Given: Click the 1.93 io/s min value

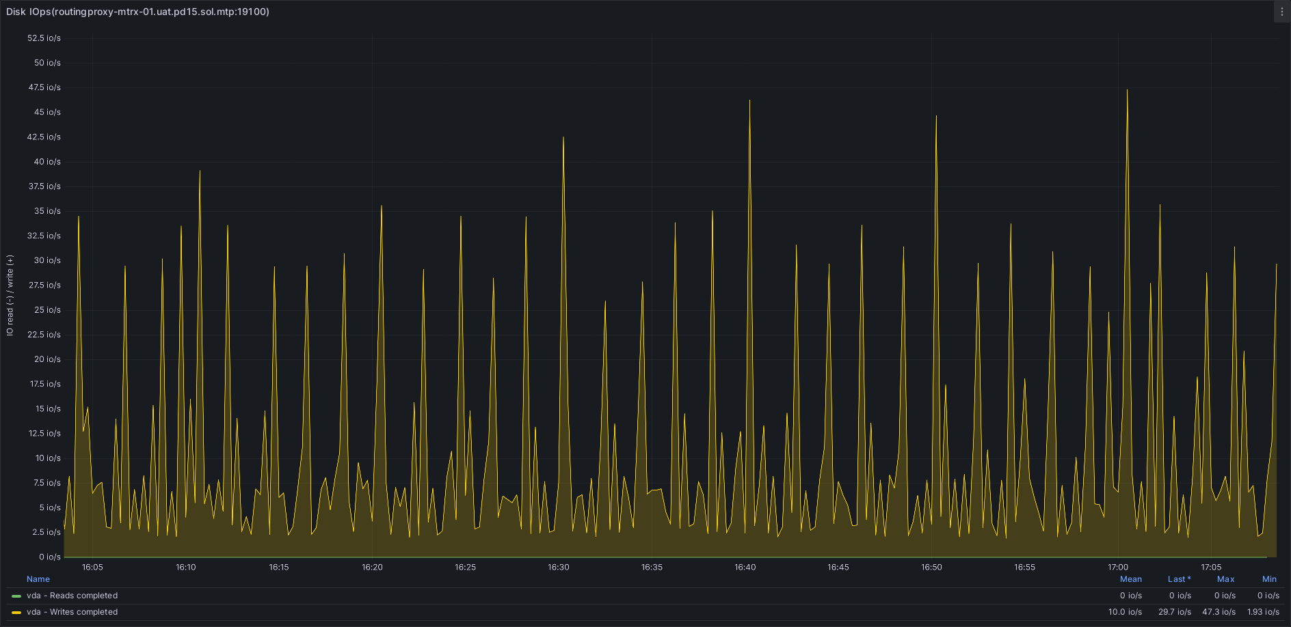Looking at the screenshot, I should tap(1263, 613).
